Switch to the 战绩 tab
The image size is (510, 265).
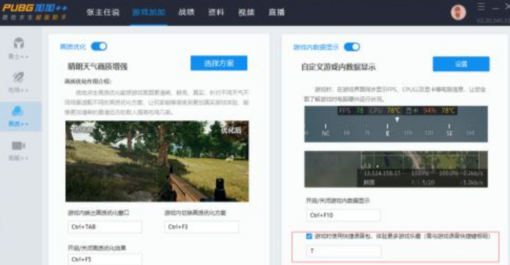click(186, 13)
